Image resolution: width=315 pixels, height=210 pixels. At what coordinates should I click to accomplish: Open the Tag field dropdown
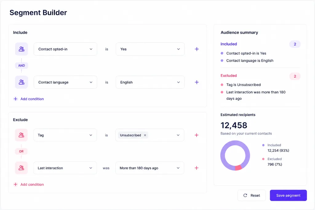(x=65, y=135)
